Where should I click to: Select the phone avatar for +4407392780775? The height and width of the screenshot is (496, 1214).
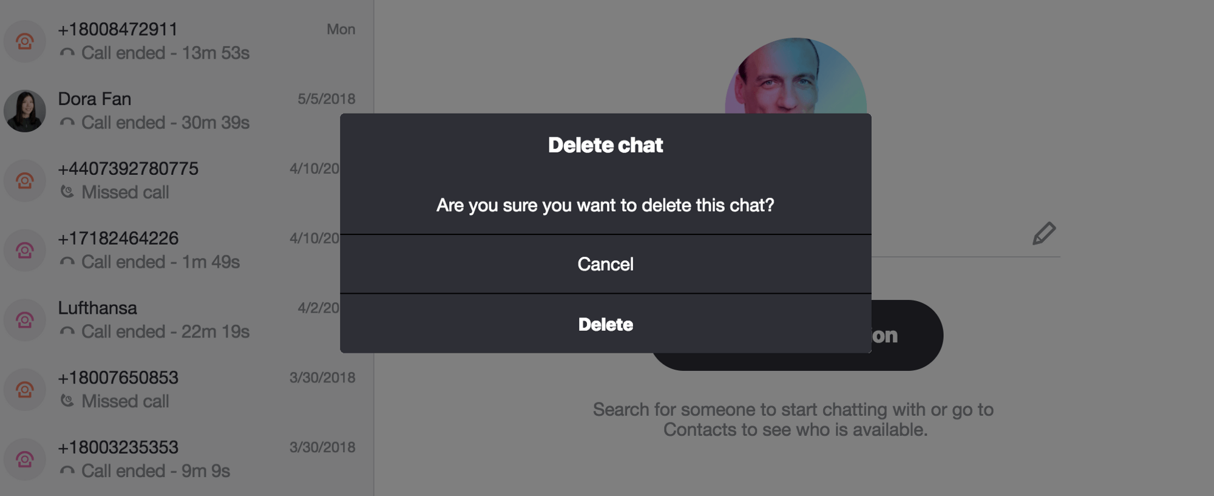tap(25, 181)
